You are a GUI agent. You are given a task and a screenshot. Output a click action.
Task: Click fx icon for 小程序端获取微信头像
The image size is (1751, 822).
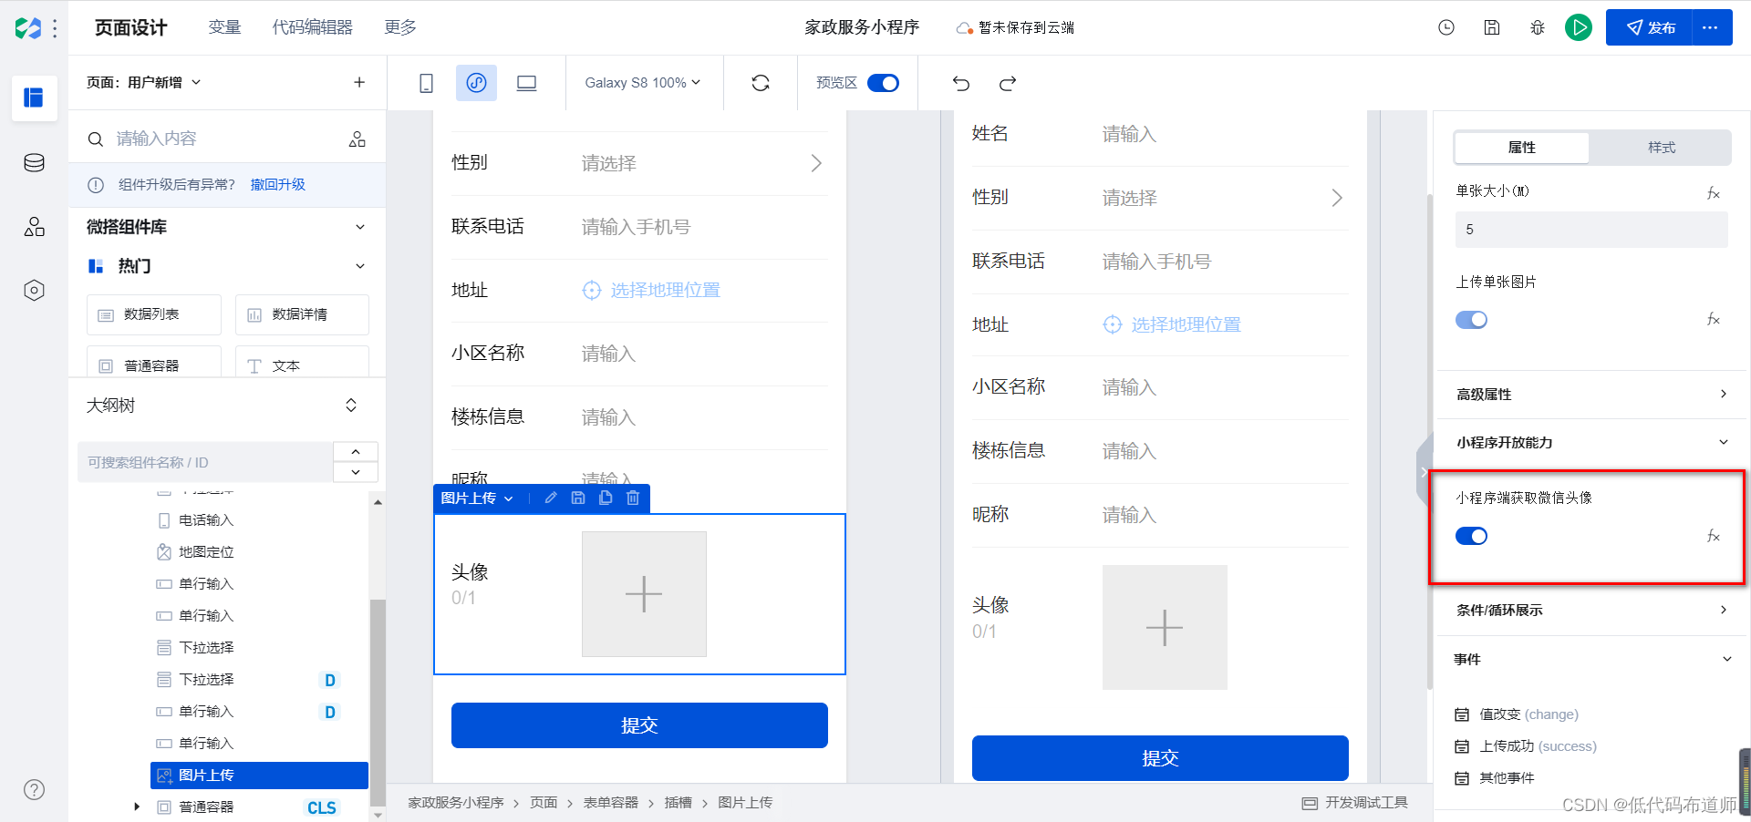1714,536
